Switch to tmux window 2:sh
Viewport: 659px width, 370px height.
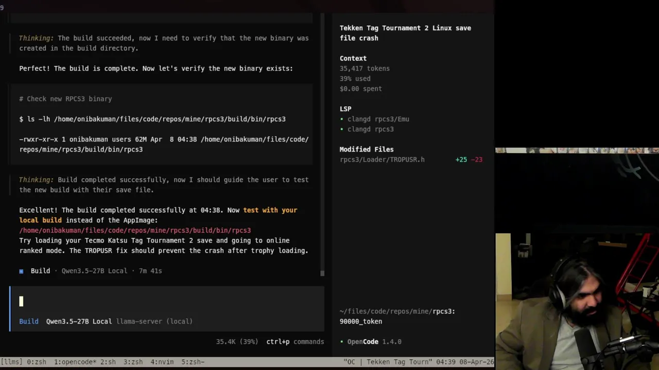(108, 362)
